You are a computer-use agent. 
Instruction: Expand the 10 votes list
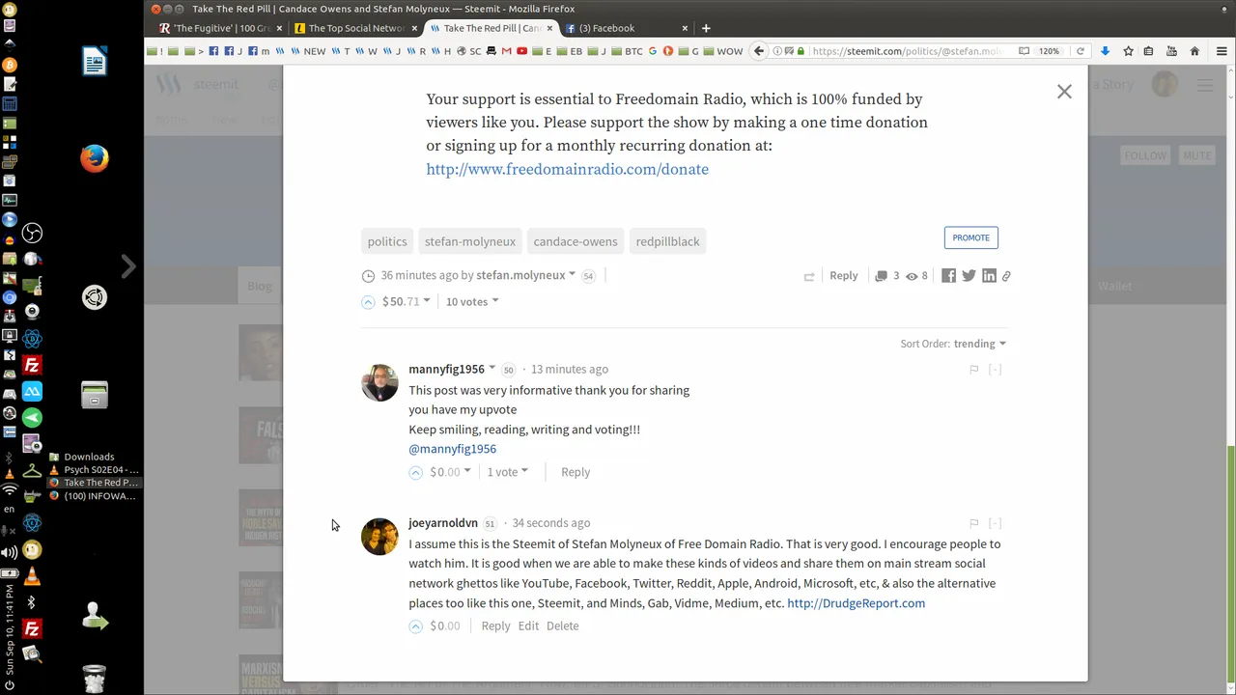(x=472, y=301)
